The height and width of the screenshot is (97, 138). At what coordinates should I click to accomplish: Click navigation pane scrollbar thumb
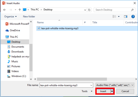pos(31,57)
